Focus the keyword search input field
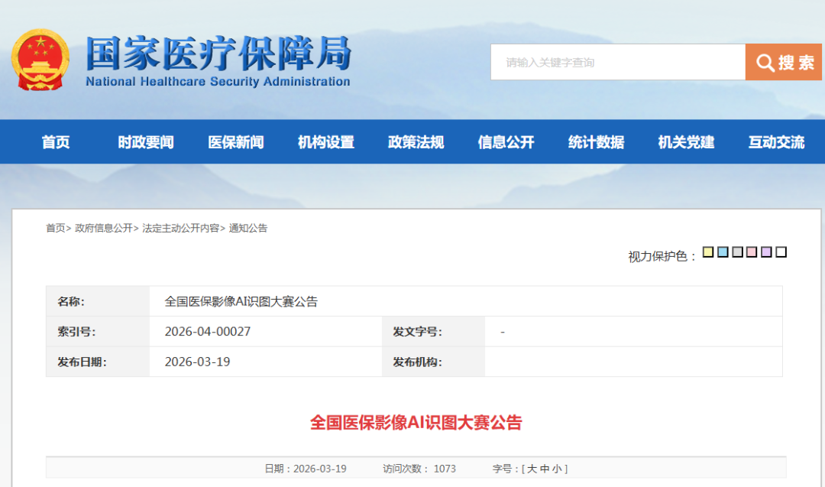825x487 pixels. click(617, 62)
